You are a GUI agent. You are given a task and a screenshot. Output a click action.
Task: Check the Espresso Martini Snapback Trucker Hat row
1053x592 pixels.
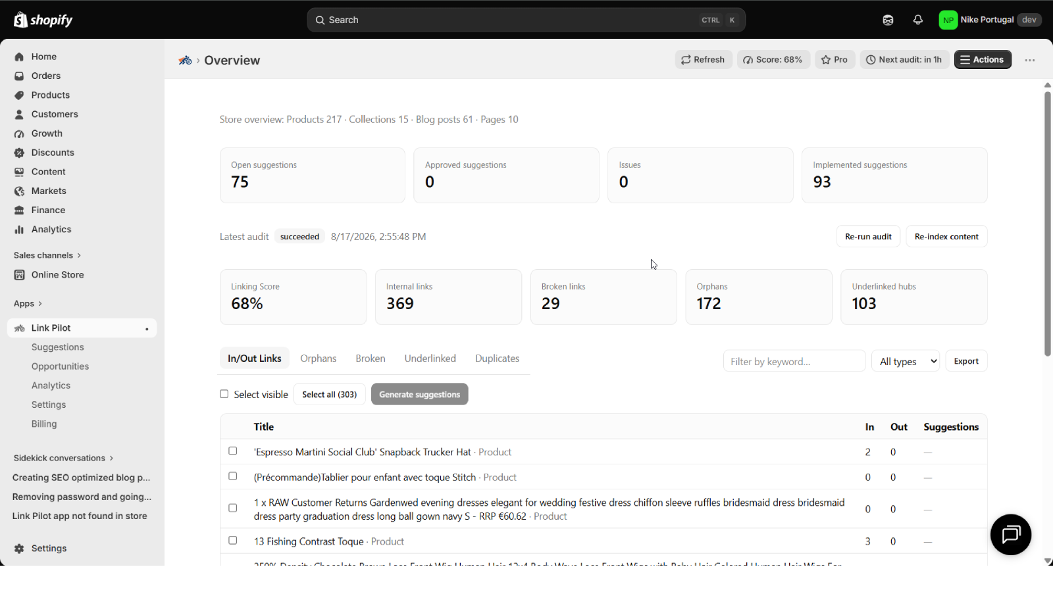coord(232,451)
